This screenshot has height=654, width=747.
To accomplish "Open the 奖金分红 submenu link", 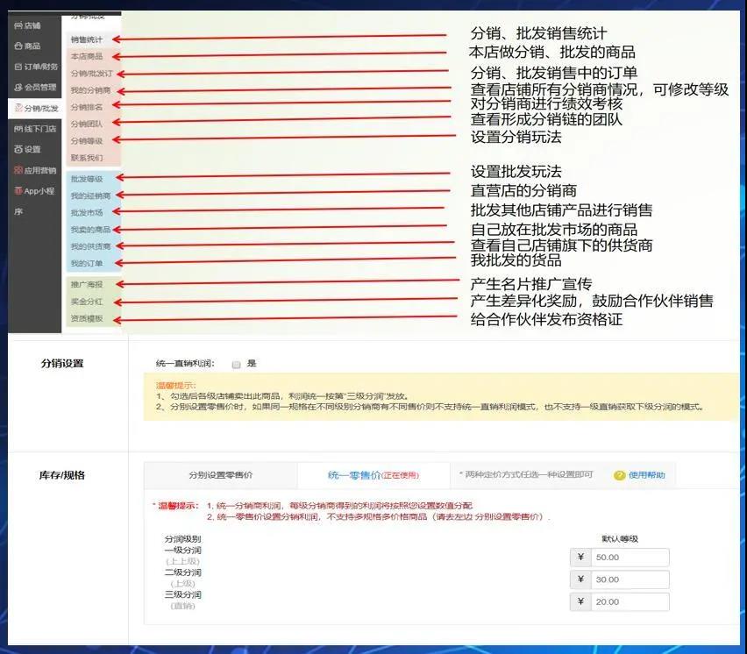I will [87, 302].
